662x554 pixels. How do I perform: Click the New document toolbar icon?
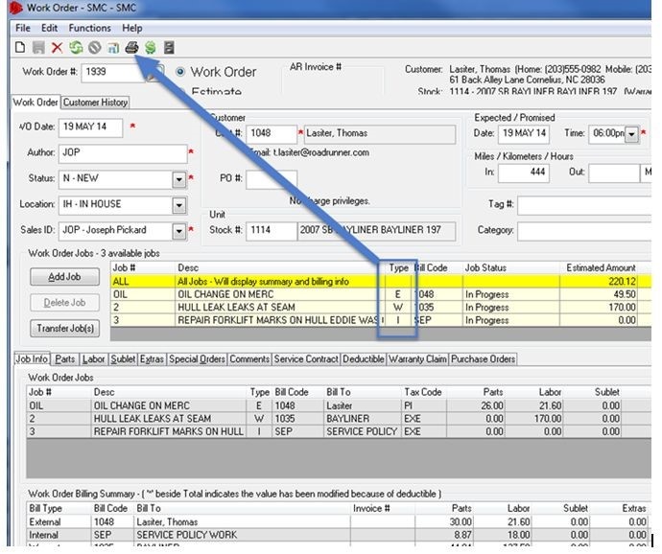(20, 47)
